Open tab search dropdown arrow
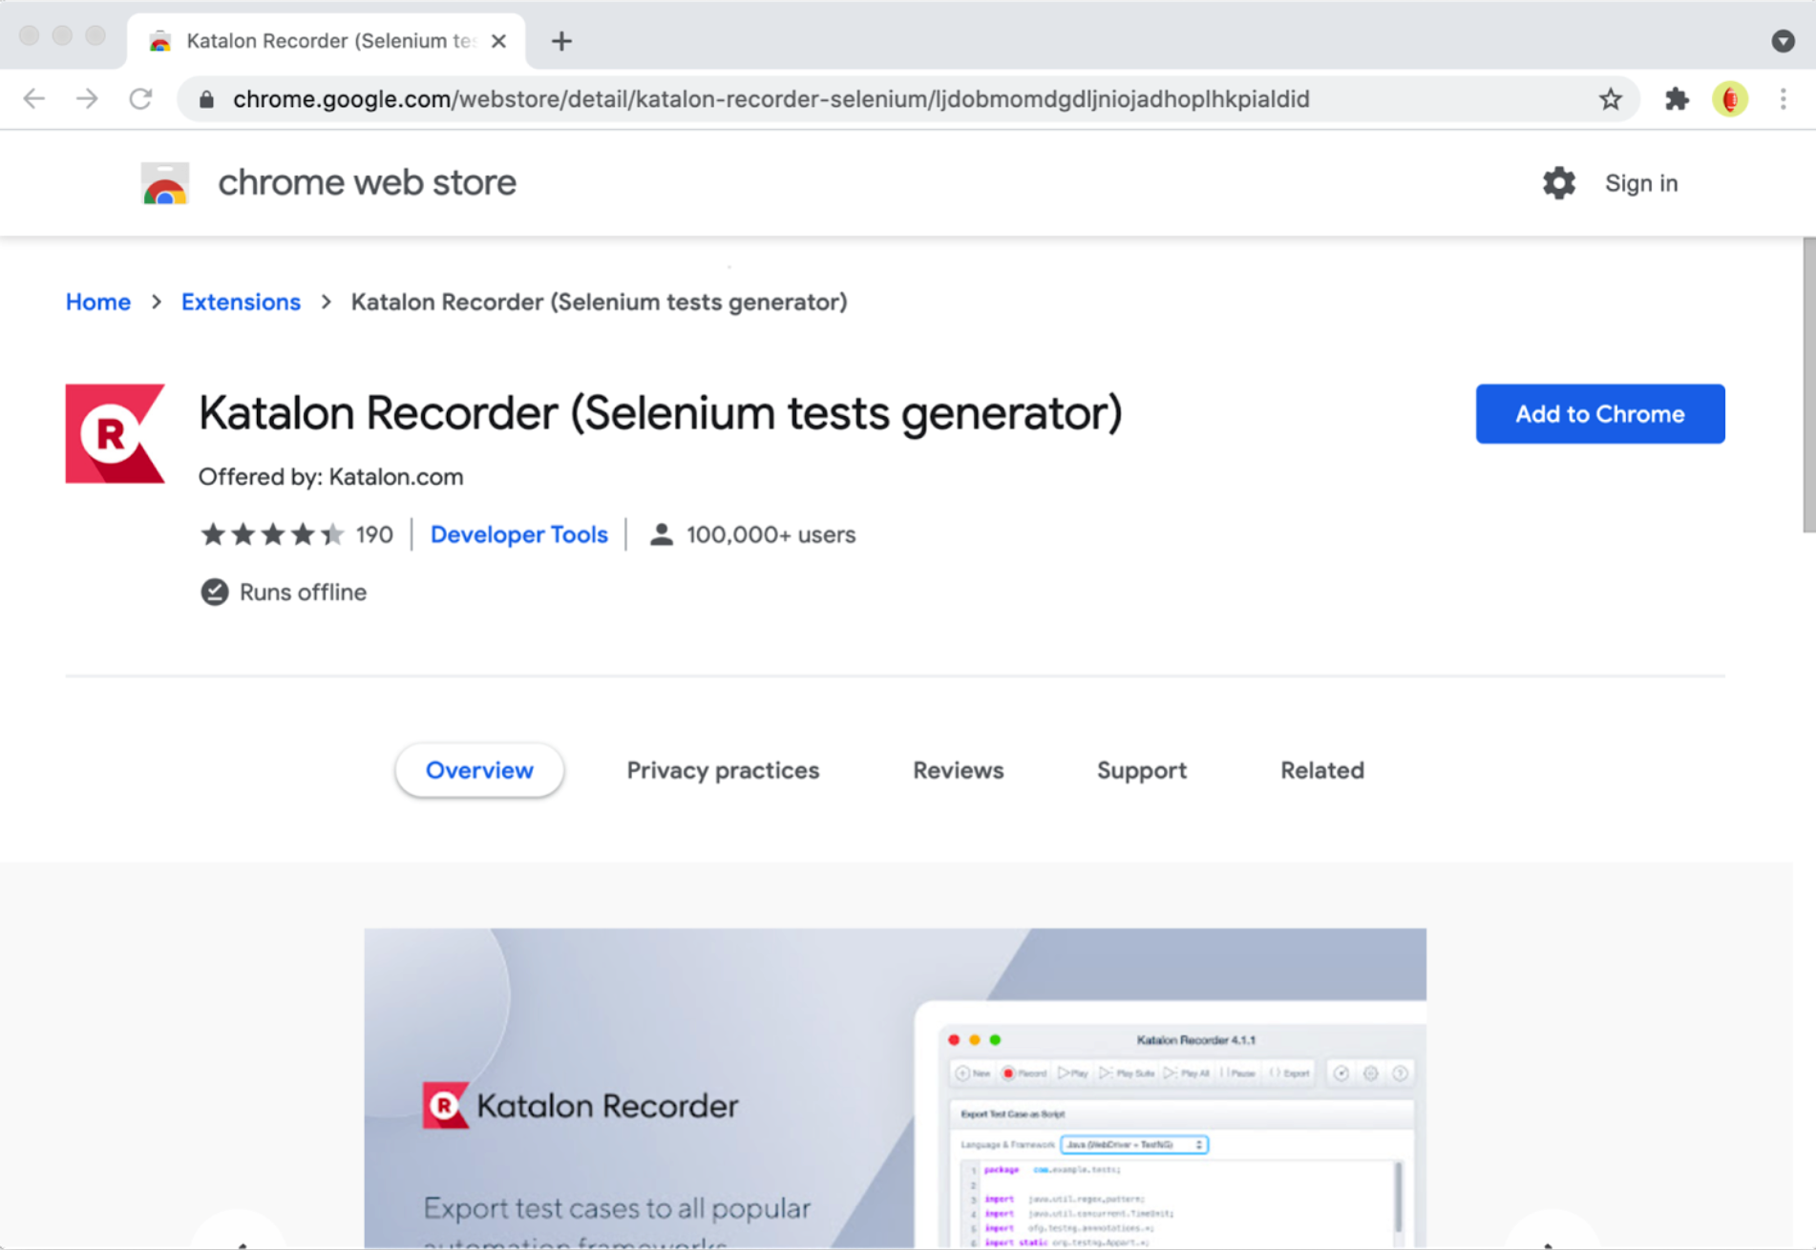The image size is (1816, 1250). pyautogui.click(x=1783, y=41)
